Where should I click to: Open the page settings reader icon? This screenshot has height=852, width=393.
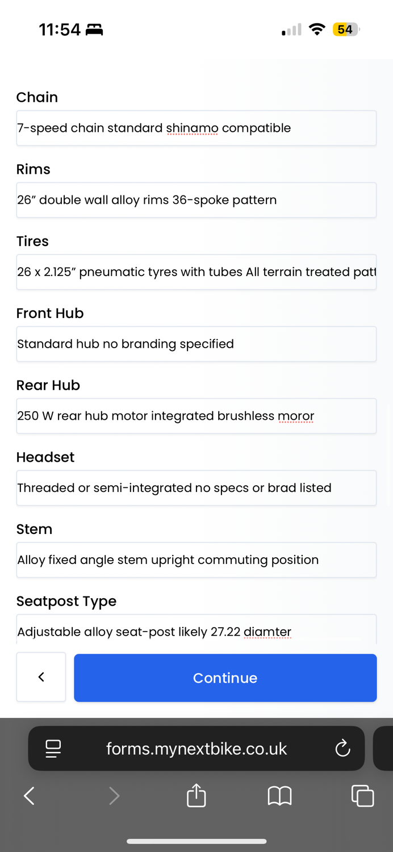pyautogui.click(x=53, y=749)
